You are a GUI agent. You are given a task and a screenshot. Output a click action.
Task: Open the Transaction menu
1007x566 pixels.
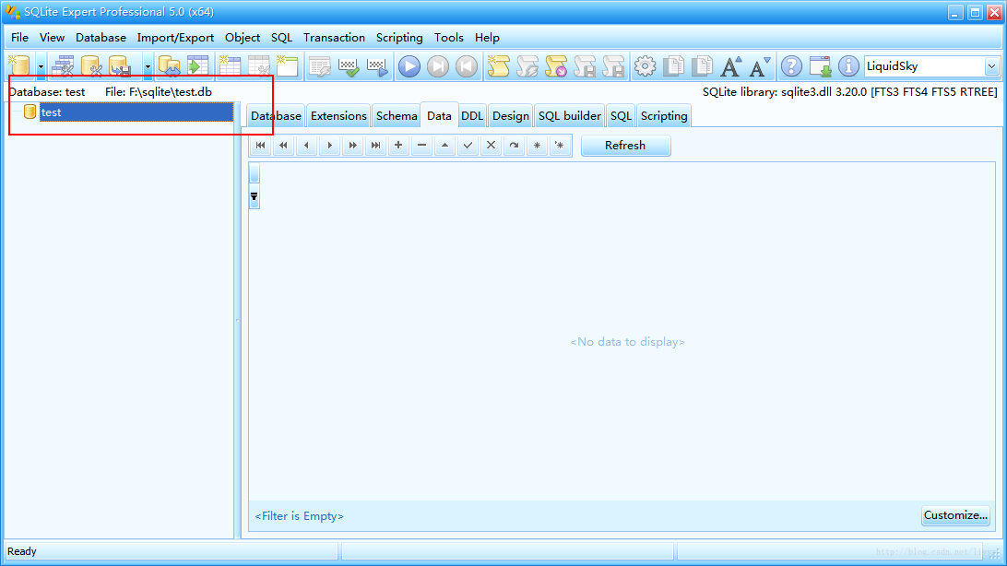point(334,37)
